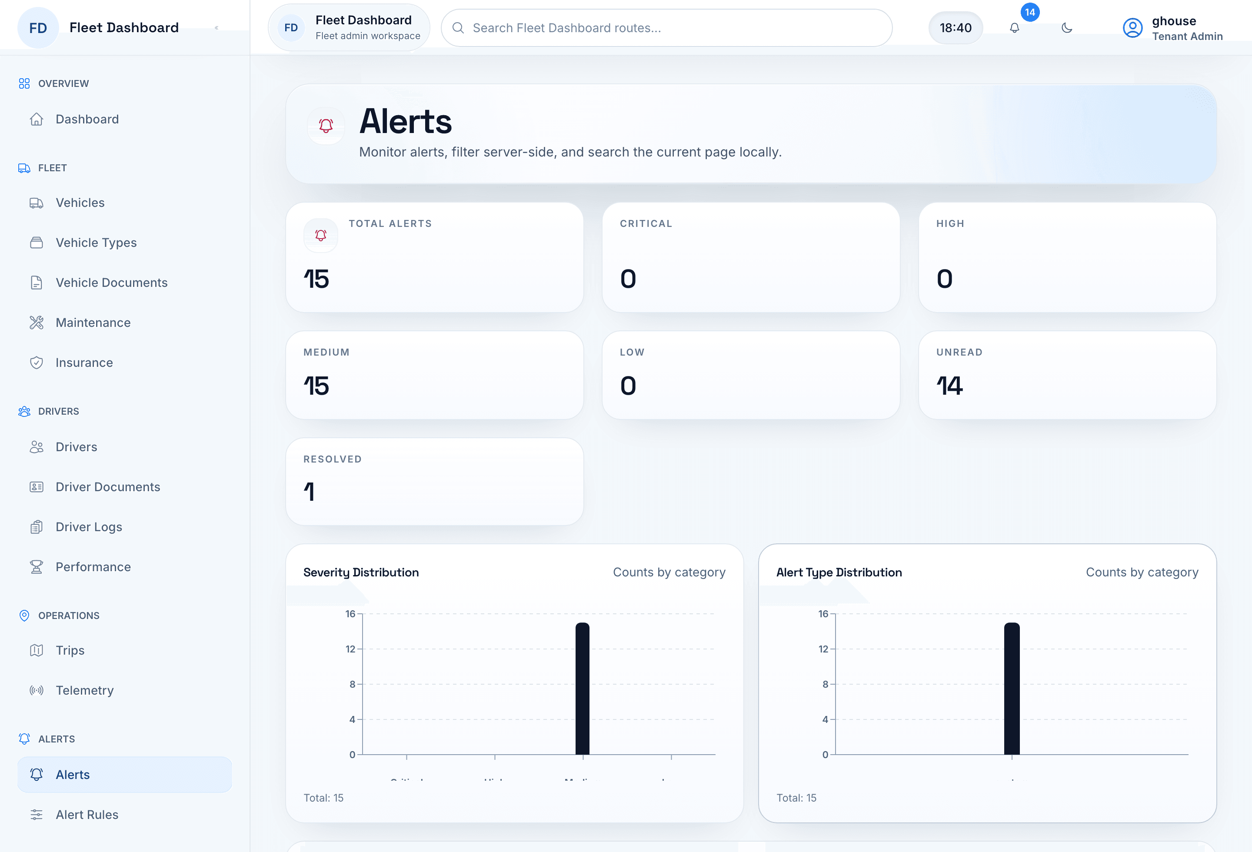Click Total: 15 under Alert Type Distribution

(x=796, y=798)
